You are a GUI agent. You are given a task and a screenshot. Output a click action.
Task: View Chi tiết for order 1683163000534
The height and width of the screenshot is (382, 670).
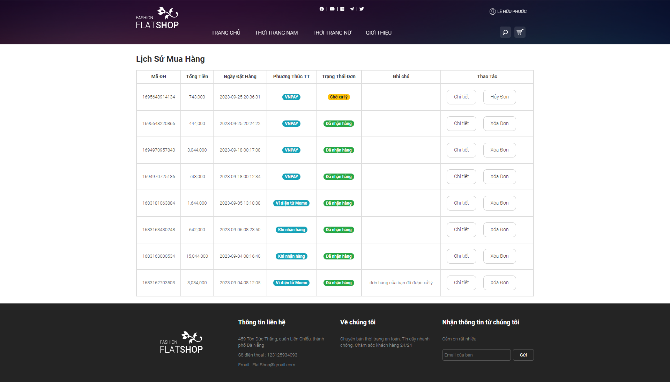tap(461, 256)
